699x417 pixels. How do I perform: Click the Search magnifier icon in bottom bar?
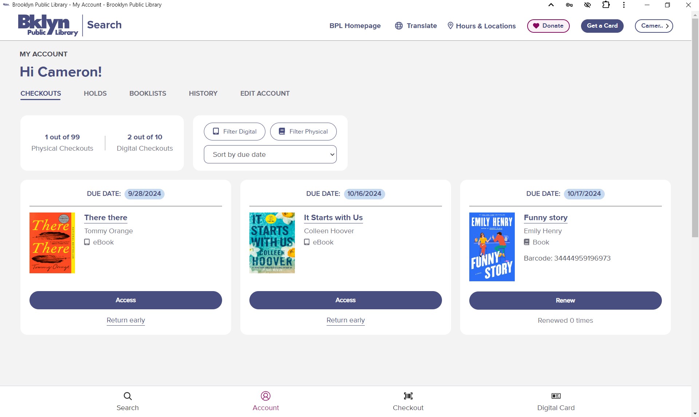pos(127,396)
